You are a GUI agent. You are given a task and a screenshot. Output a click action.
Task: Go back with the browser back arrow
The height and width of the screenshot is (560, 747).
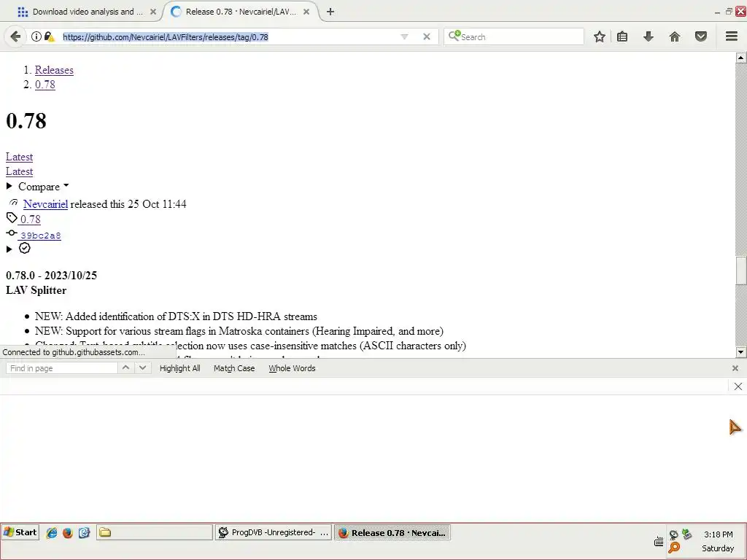coord(15,36)
